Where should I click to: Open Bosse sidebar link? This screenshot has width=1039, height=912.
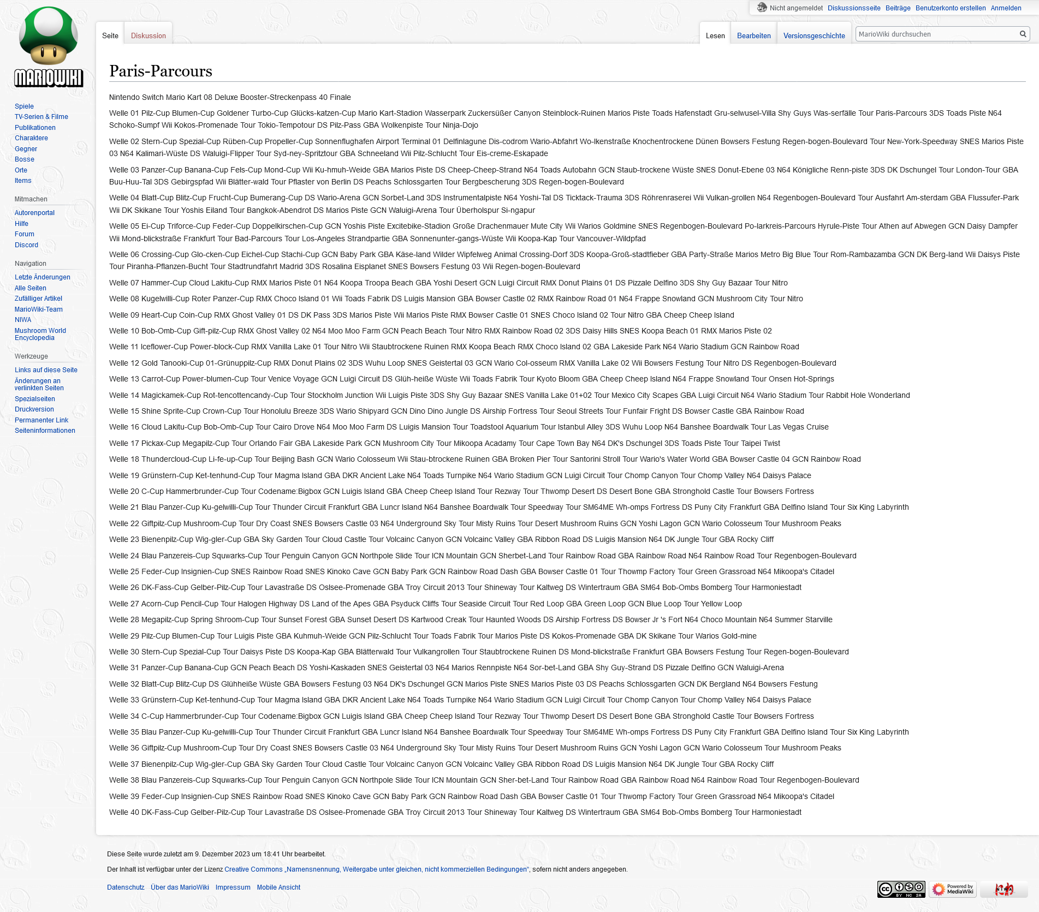[x=25, y=159]
